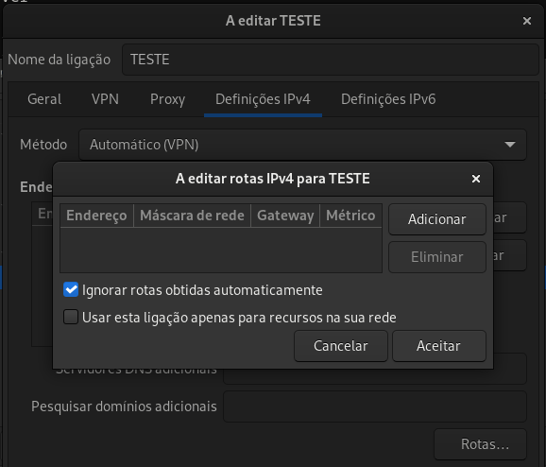Accept routes with the Aceitar button
Viewport: 546px width, 467px height.
click(438, 346)
